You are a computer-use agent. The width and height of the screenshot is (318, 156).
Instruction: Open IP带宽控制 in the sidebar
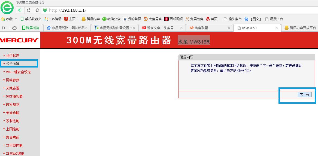coord(14,145)
